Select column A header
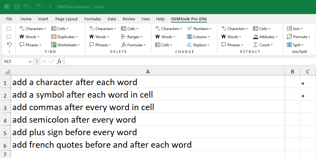Image resolution: width=316 pixels, height=158 pixels. pyautogui.click(x=148, y=72)
